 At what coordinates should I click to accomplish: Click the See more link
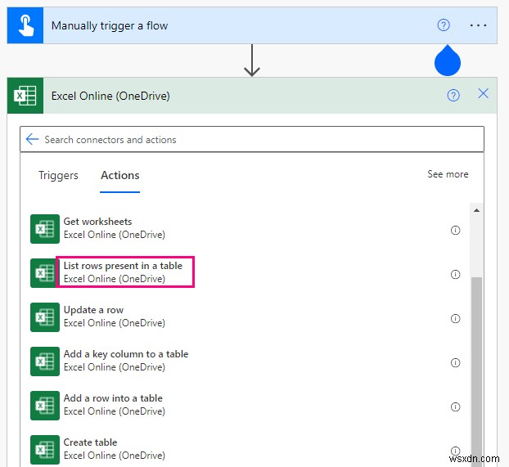[448, 174]
